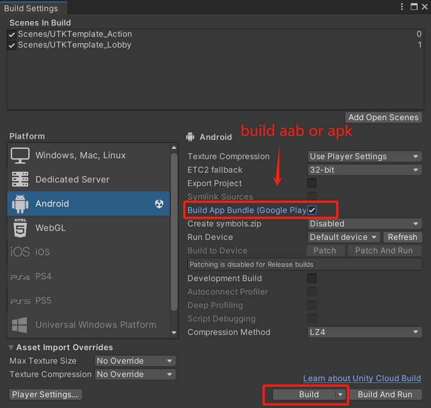Open the window kebab menu icon
Viewport: 431px width, 408px height.
pyautogui.click(x=401, y=7)
